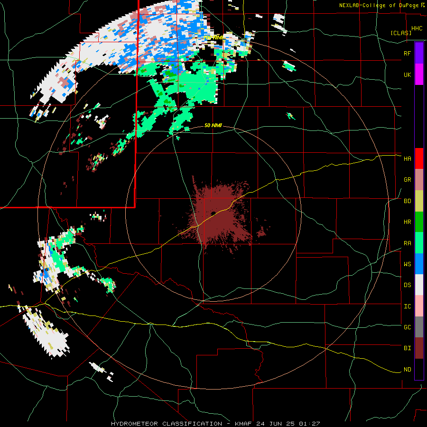Pick the RA light green legend swatch

point(419,243)
